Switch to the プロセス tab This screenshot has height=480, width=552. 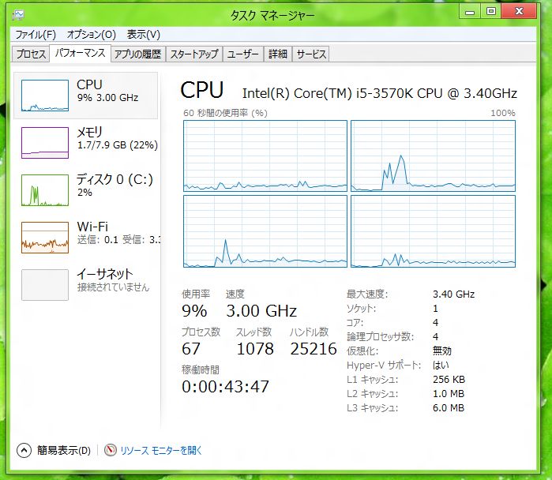pyautogui.click(x=31, y=54)
